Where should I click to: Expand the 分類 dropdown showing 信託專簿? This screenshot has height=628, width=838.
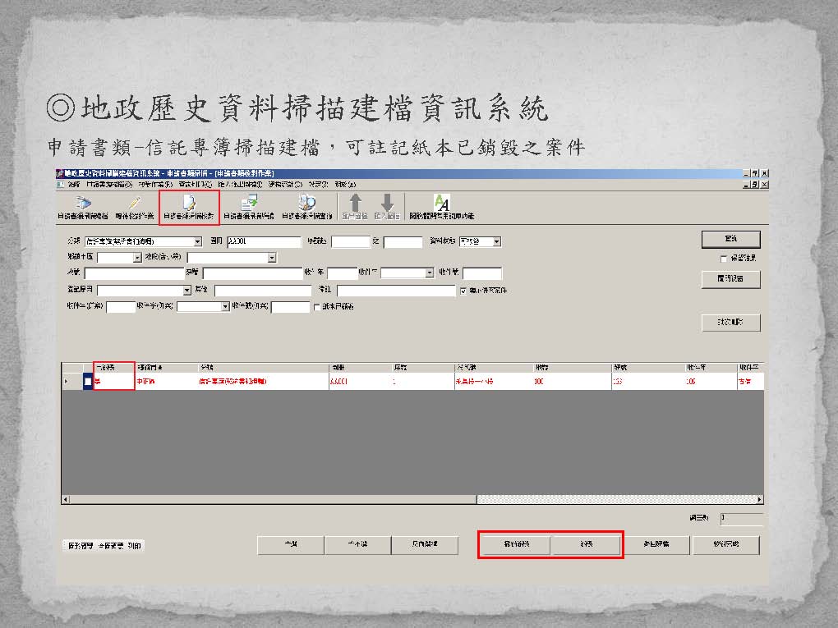tap(197, 242)
